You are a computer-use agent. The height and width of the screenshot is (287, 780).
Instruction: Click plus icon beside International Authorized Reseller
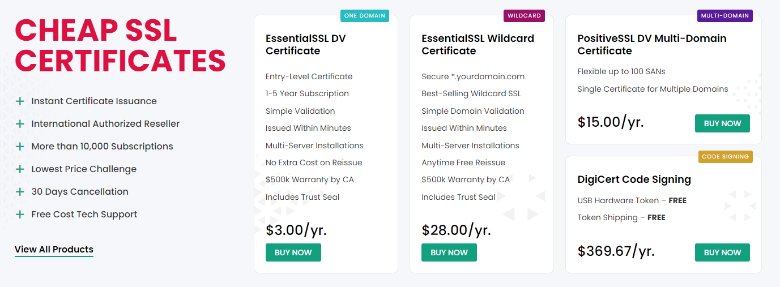(x=20, y=124)
